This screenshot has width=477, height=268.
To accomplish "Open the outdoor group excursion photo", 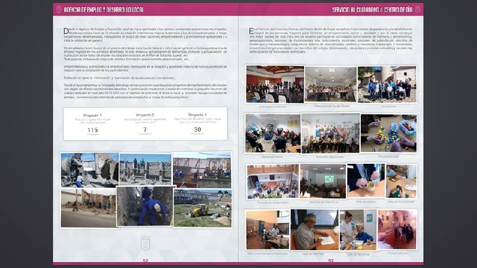I will 387,84.
